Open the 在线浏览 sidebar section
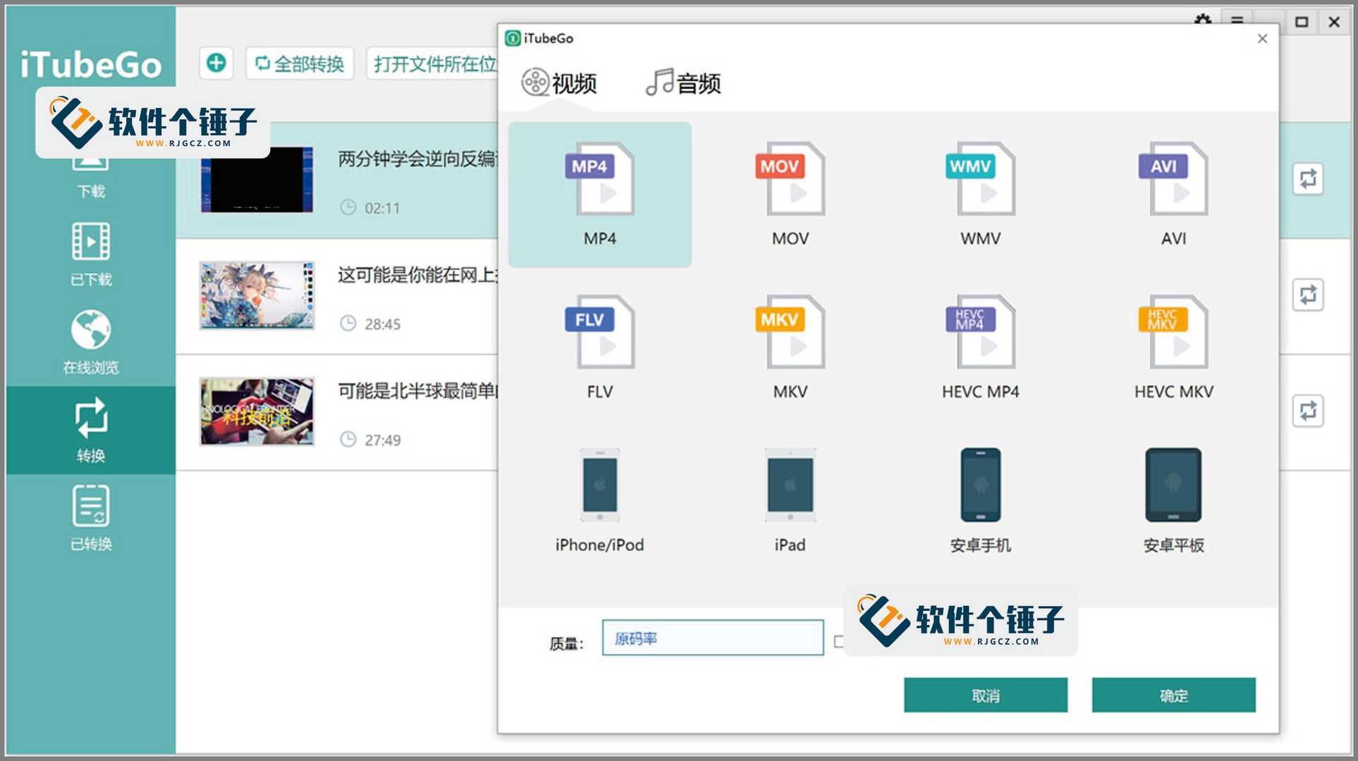 pyautogui.click(x=91, y=342)
